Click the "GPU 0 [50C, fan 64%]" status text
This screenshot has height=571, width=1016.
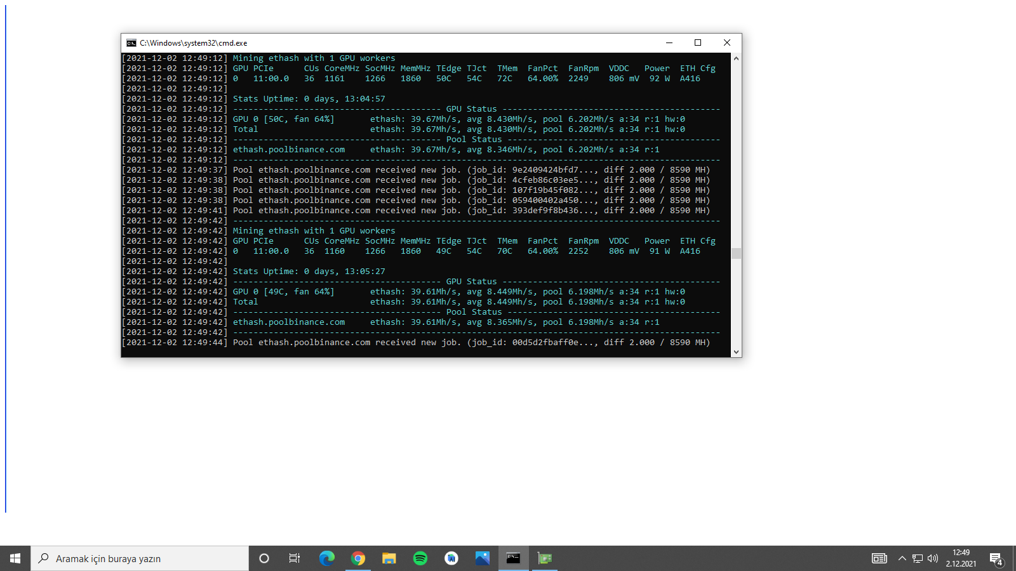[x=284, y=119]
